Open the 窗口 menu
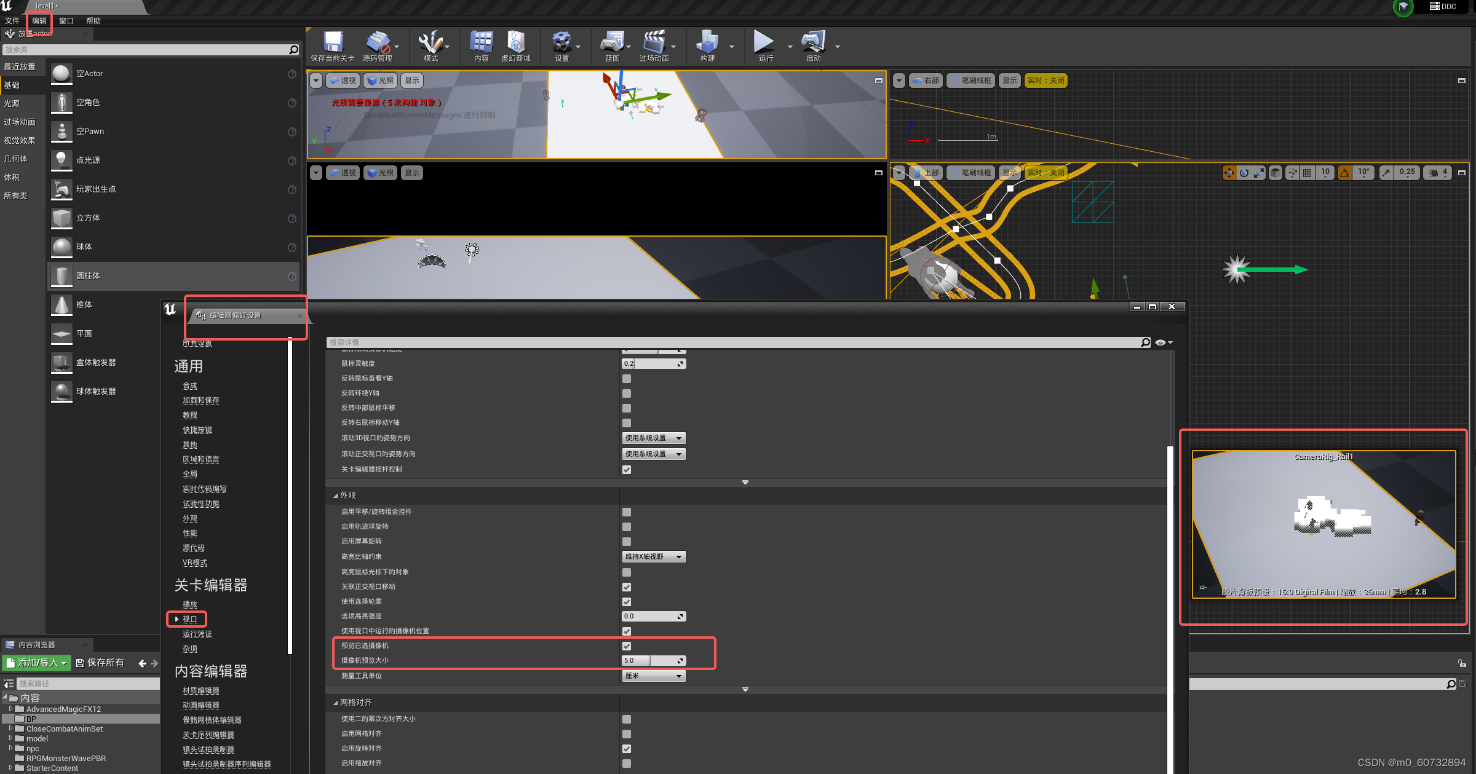The image size is (1476, 774). coord(66,20)
